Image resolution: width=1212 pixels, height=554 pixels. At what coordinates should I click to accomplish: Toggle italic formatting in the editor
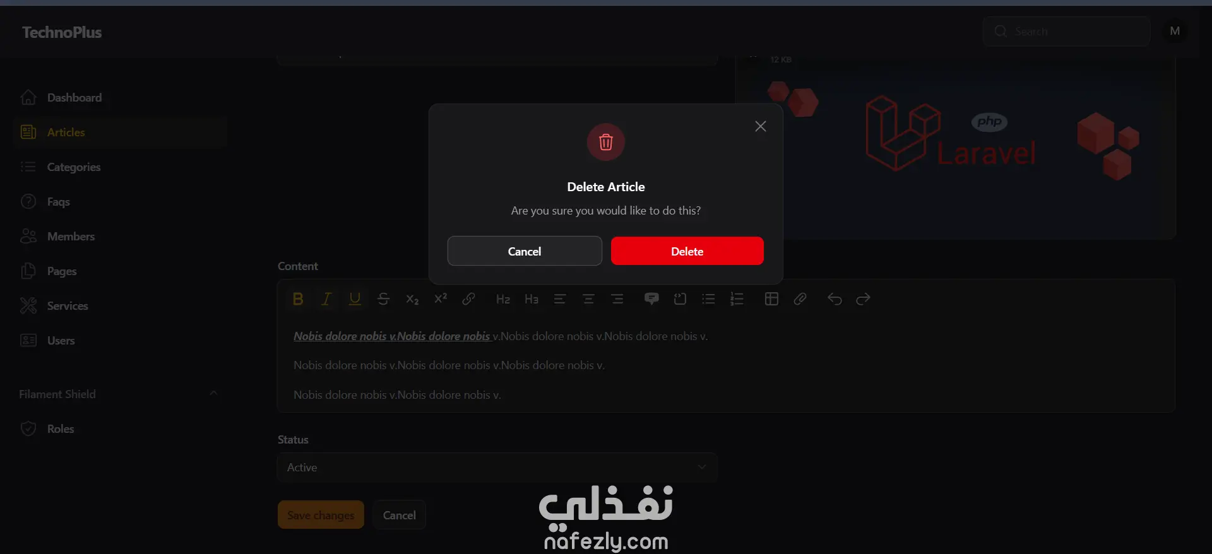tap(326, 299)
